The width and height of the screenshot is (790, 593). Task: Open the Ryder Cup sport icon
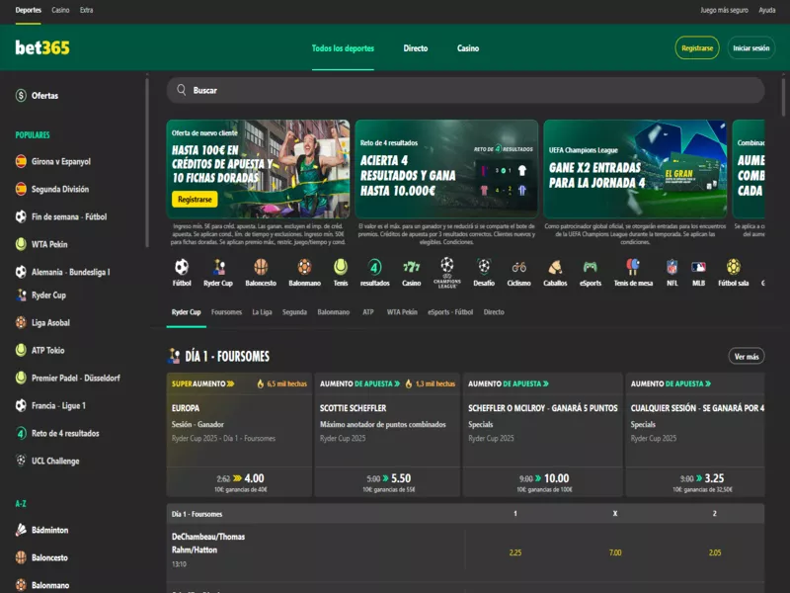click(x=218, y=267)
